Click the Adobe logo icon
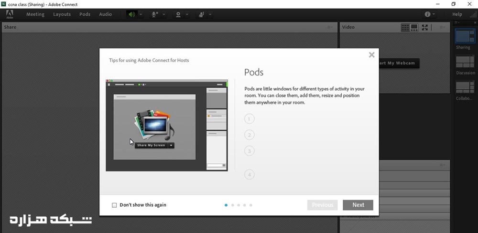 (x=10, y=14)
